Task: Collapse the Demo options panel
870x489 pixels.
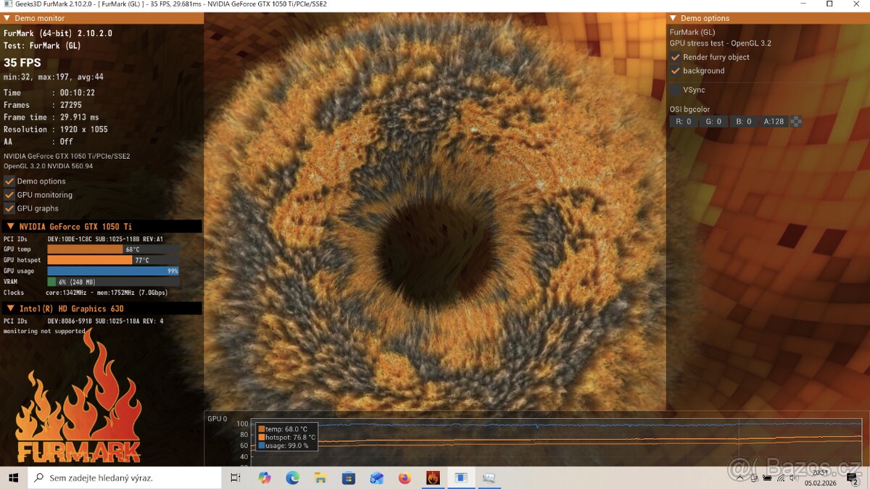Action: [x=673, y=18]
